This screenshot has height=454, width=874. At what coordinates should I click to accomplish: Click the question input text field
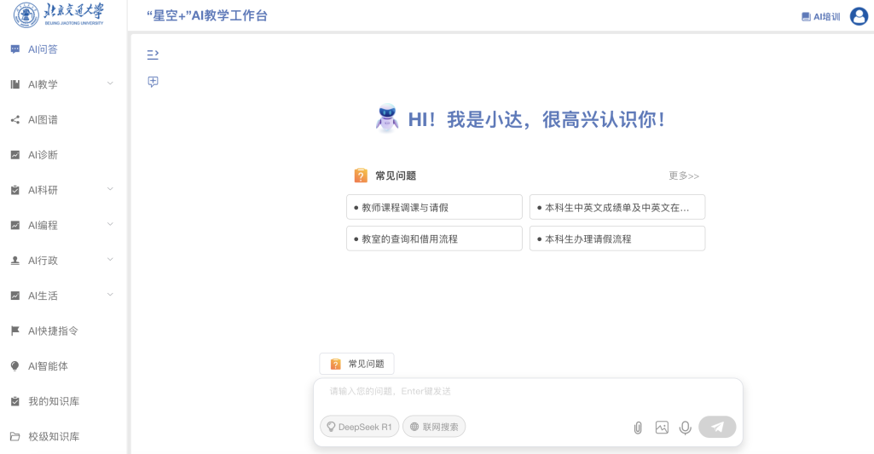point(527,392)
